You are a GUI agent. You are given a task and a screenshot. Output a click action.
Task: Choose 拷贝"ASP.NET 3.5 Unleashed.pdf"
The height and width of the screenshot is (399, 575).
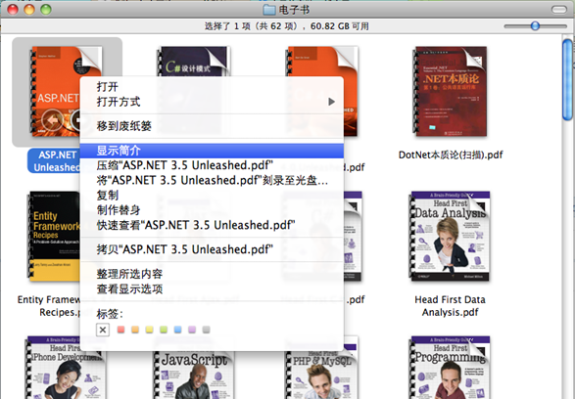(x=212, y=249)
